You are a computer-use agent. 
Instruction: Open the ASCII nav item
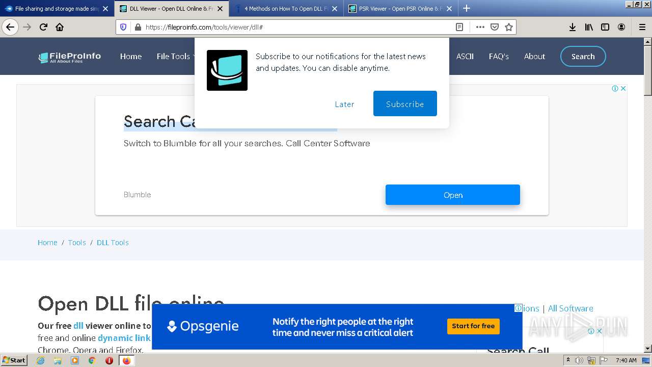465,57
